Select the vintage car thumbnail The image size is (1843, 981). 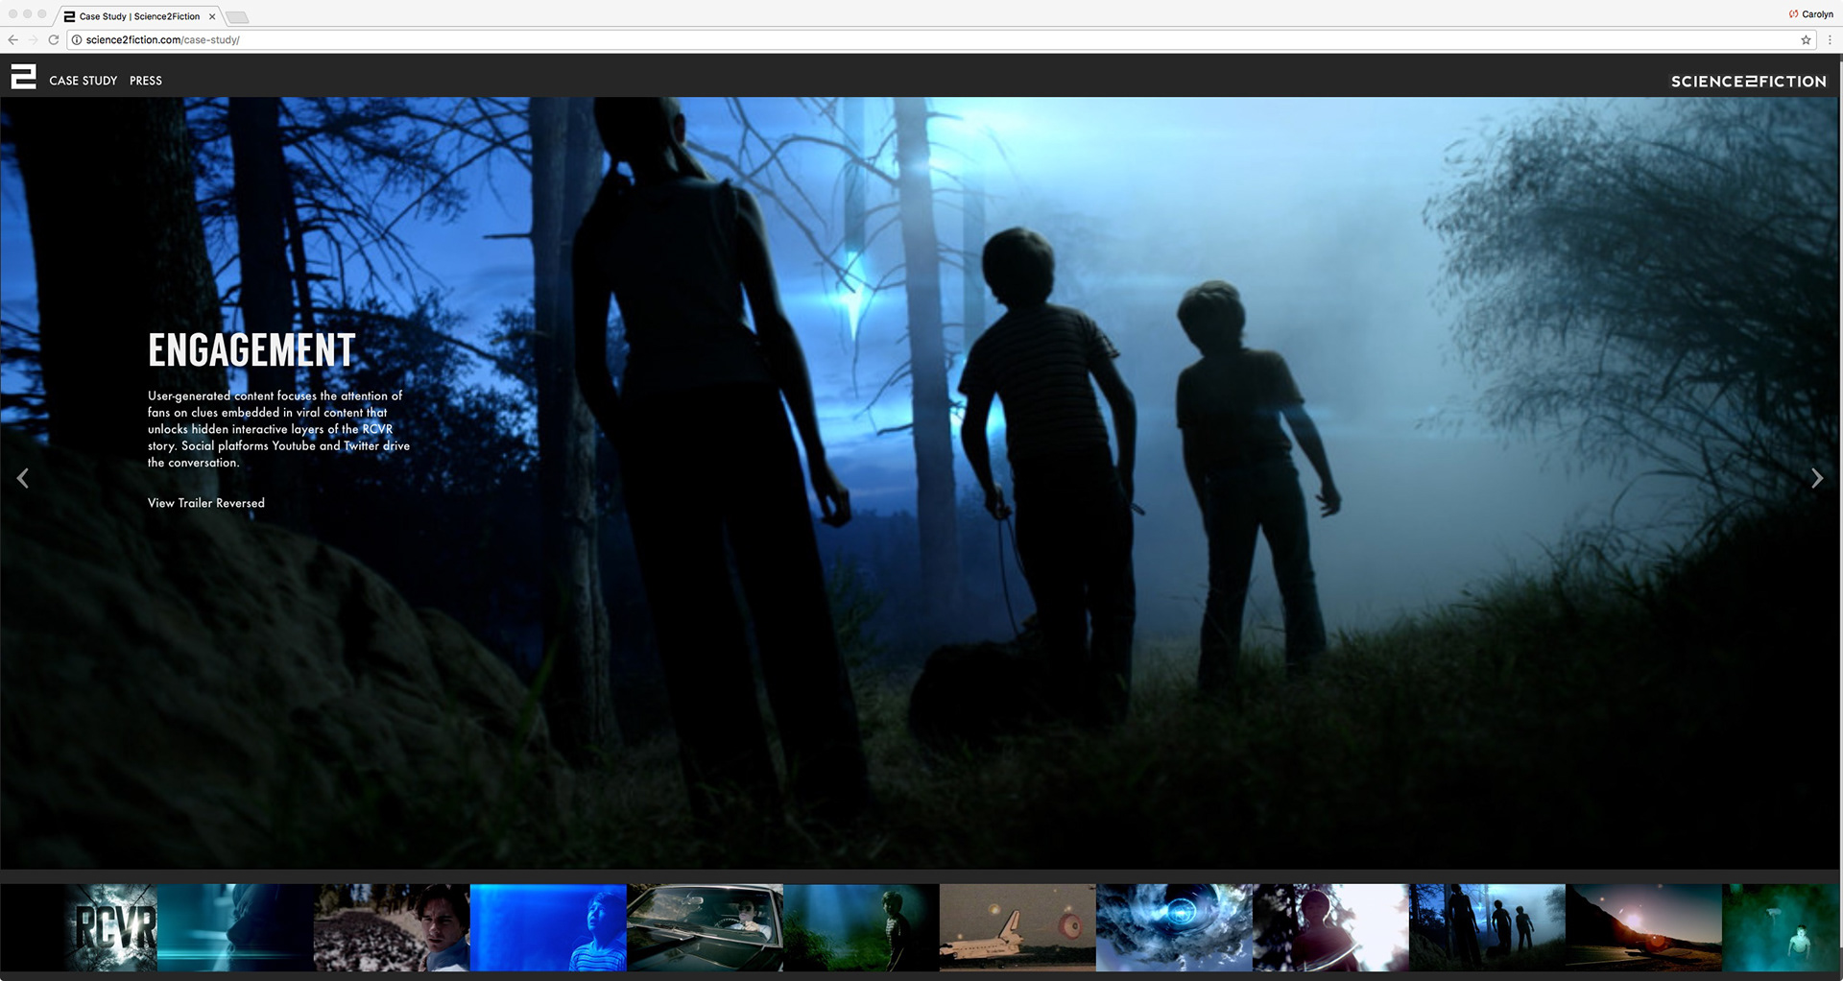(x=705, y=927)
